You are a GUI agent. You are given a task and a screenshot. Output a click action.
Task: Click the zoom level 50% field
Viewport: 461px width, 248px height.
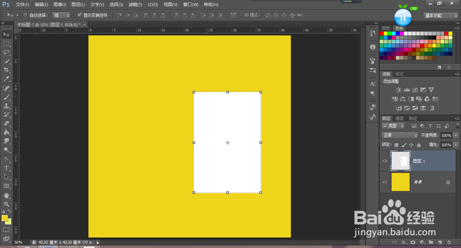click(18, 242)
